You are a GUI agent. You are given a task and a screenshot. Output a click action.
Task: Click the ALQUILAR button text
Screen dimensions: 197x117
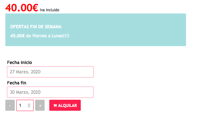tap(68, 106)
